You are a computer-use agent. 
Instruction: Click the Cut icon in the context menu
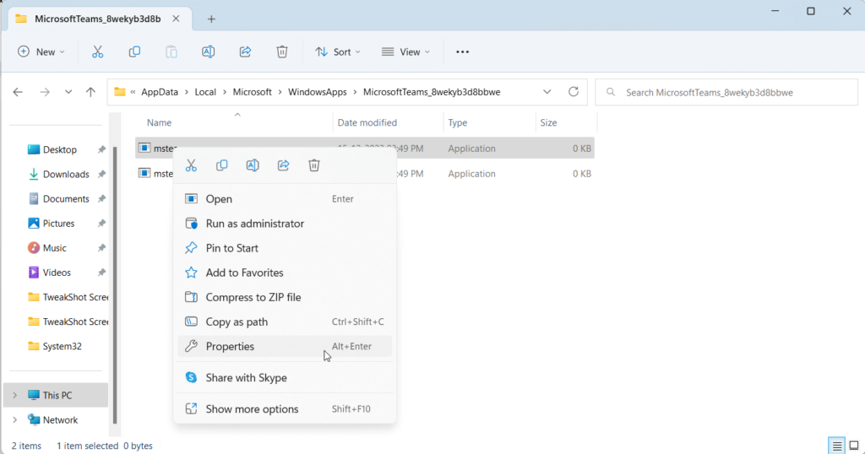click(191, 165)
